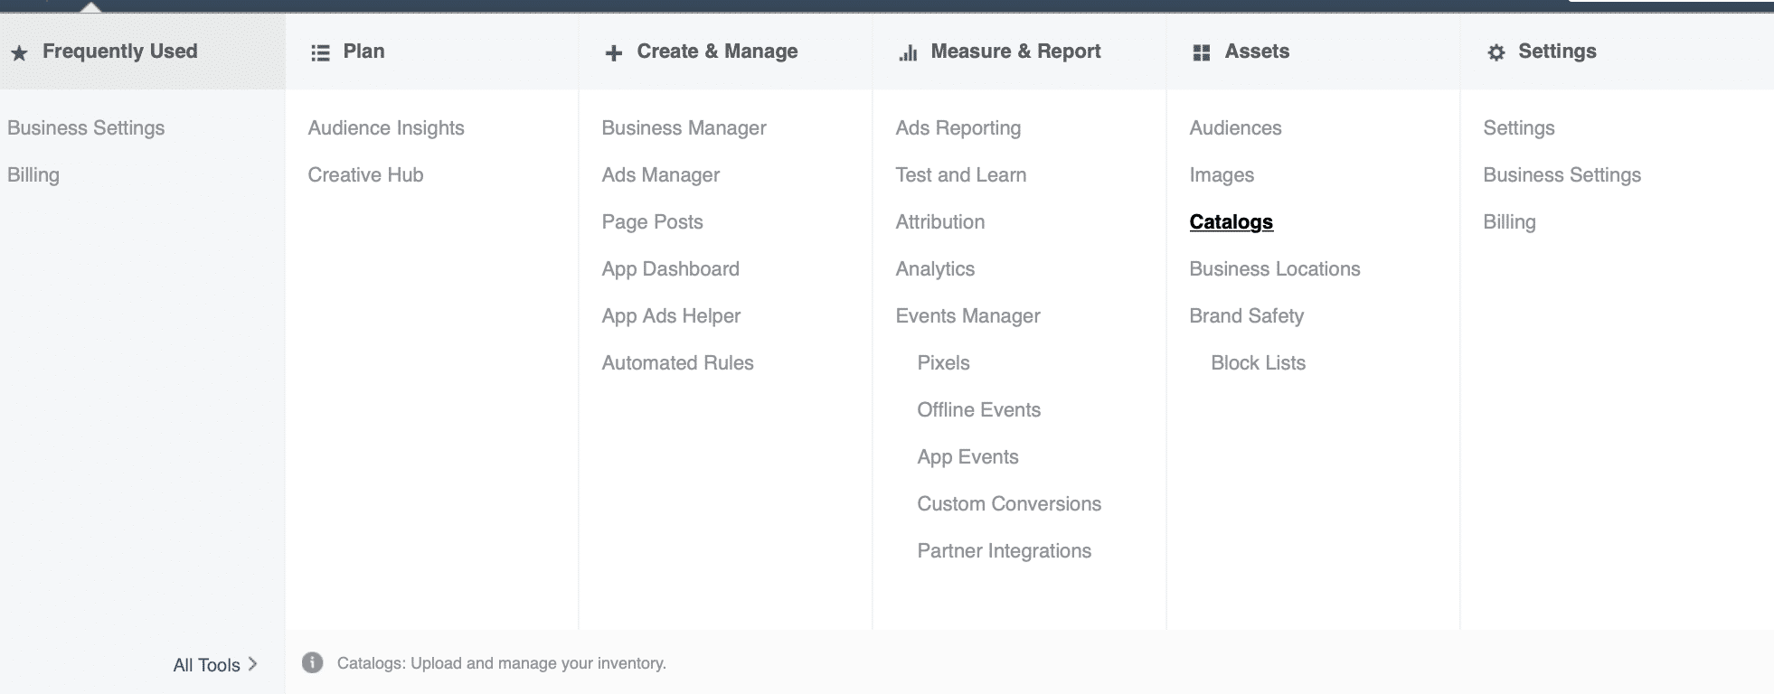Select the Assets column header
This screenshot has height=694, width=1774.
point(1257,52)
